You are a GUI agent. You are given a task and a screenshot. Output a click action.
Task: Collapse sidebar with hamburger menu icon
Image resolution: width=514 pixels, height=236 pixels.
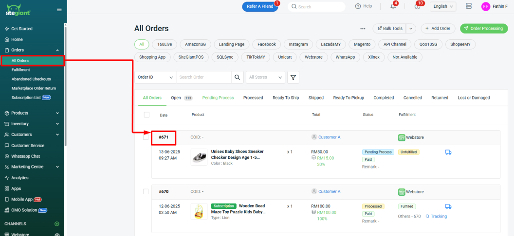(x=59, y=10)
